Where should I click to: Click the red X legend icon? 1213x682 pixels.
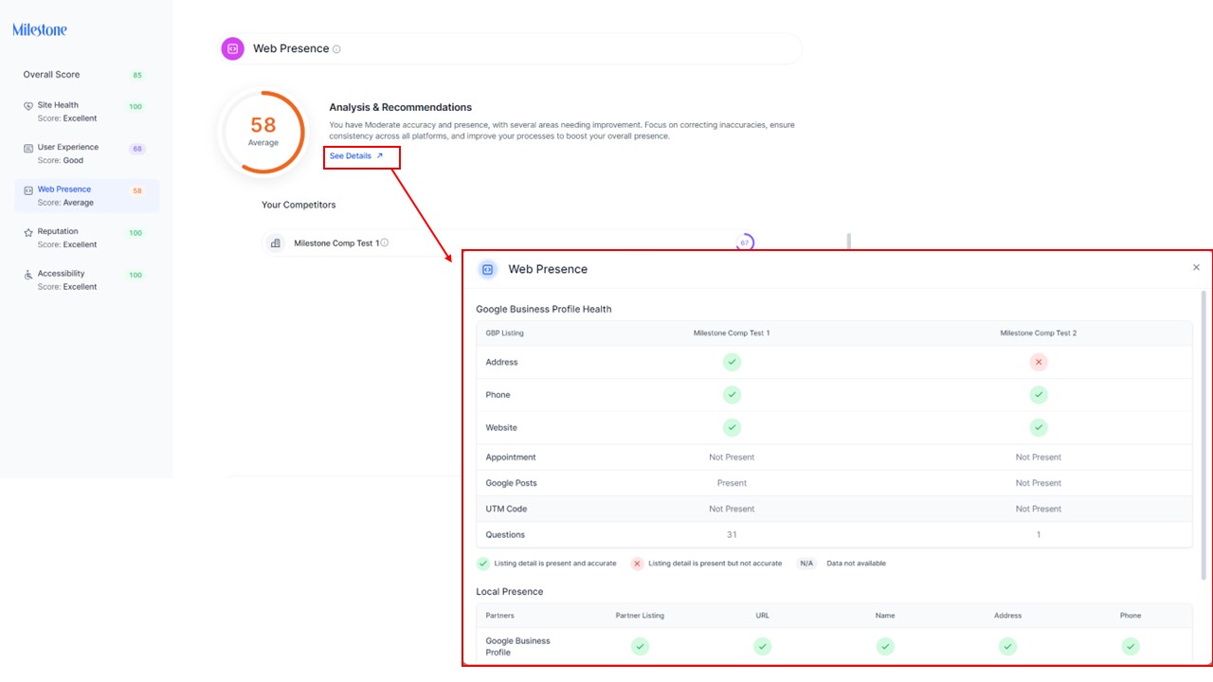coord(637,564)
